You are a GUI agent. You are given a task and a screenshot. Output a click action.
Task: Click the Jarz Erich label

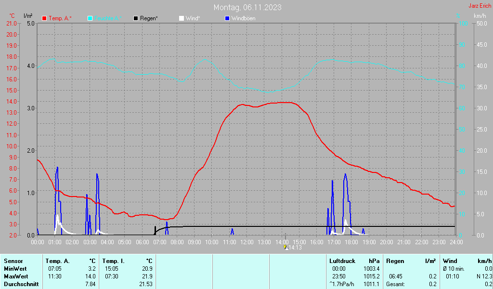(x=480, y=6)
